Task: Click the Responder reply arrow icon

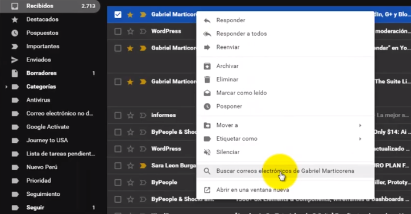Action: pos(207,20)
